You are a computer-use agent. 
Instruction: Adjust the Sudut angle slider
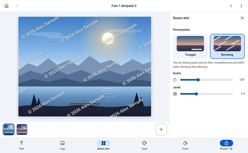[x=206, y=80]
